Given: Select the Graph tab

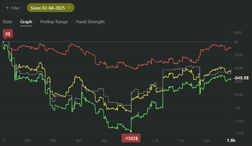Looking at the screenshot, I should [26, 22].
